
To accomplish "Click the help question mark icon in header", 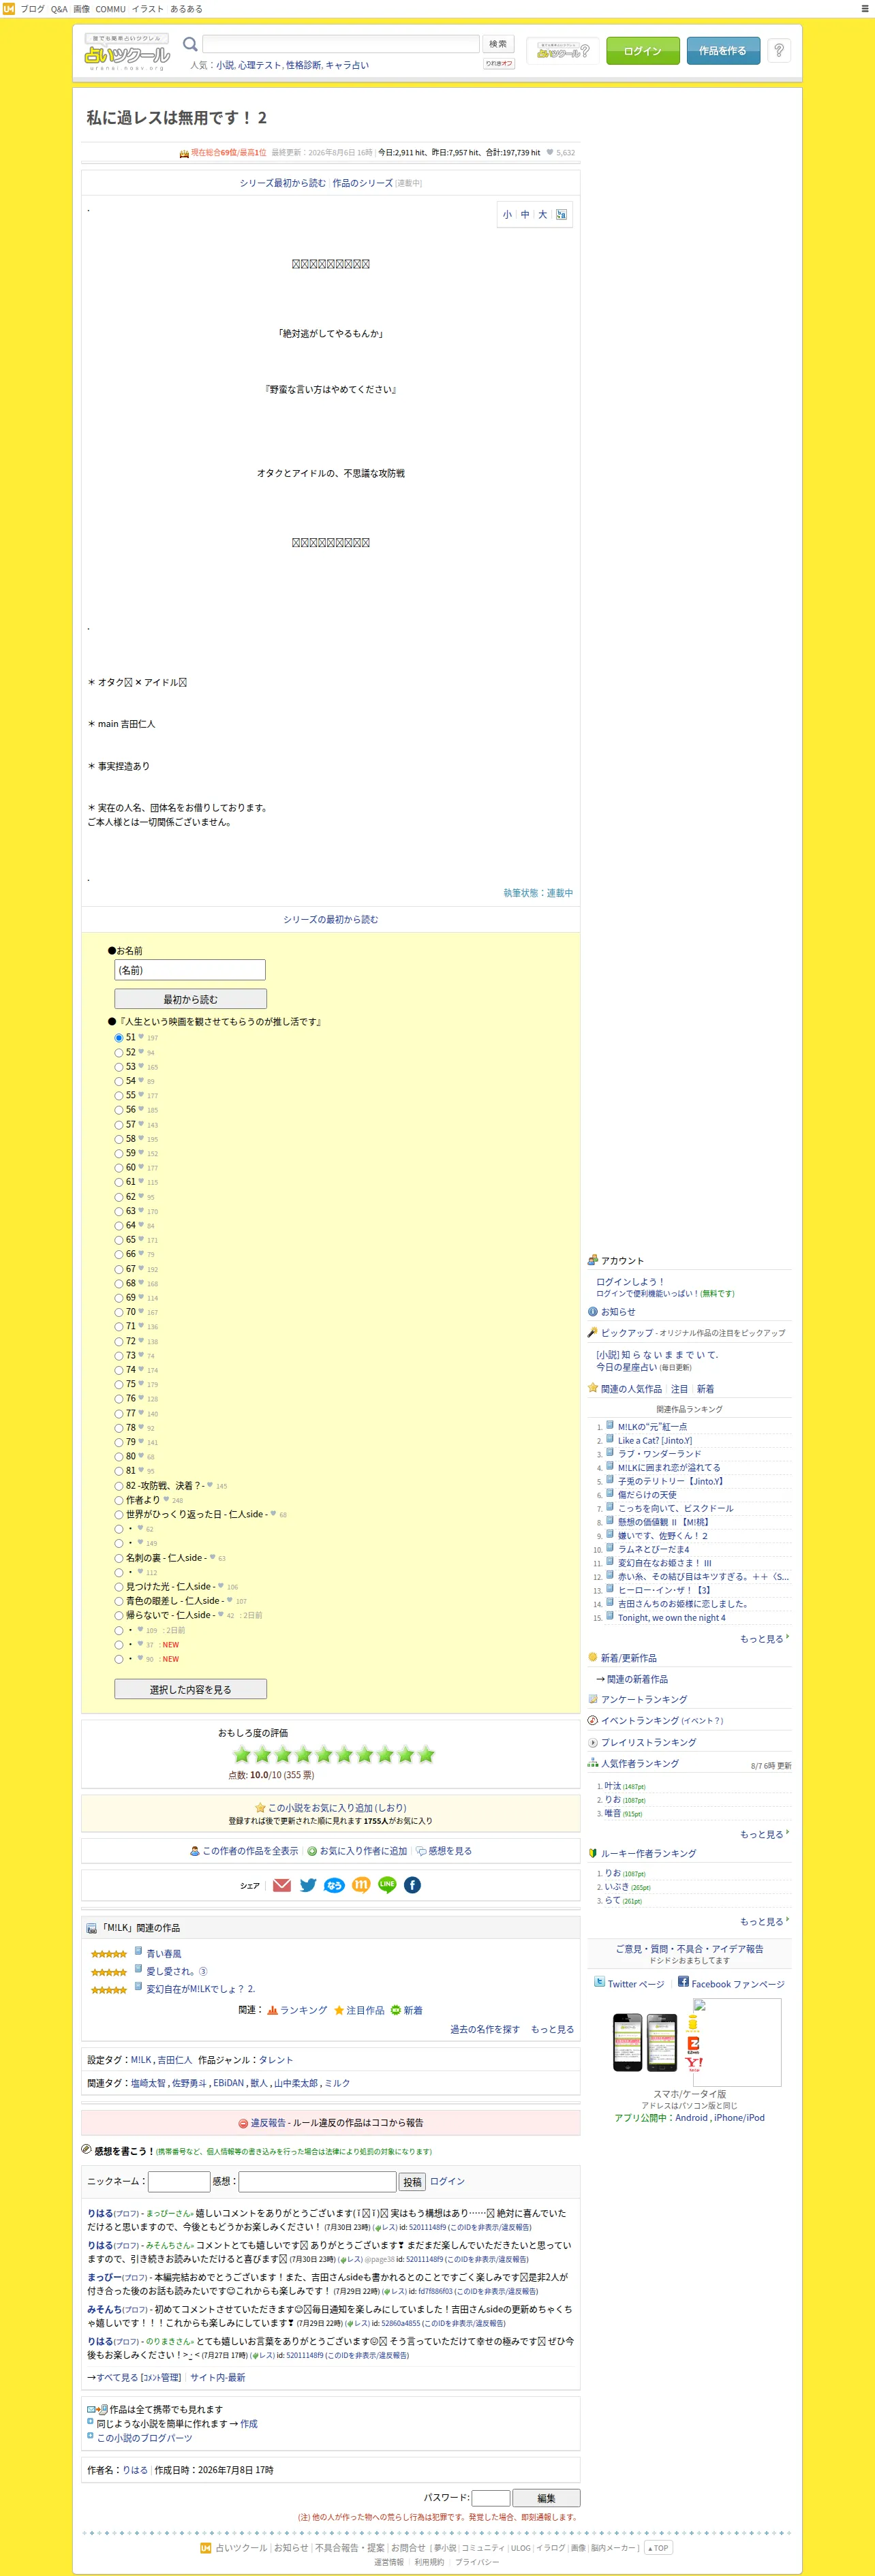I will [x=779, y=50].
